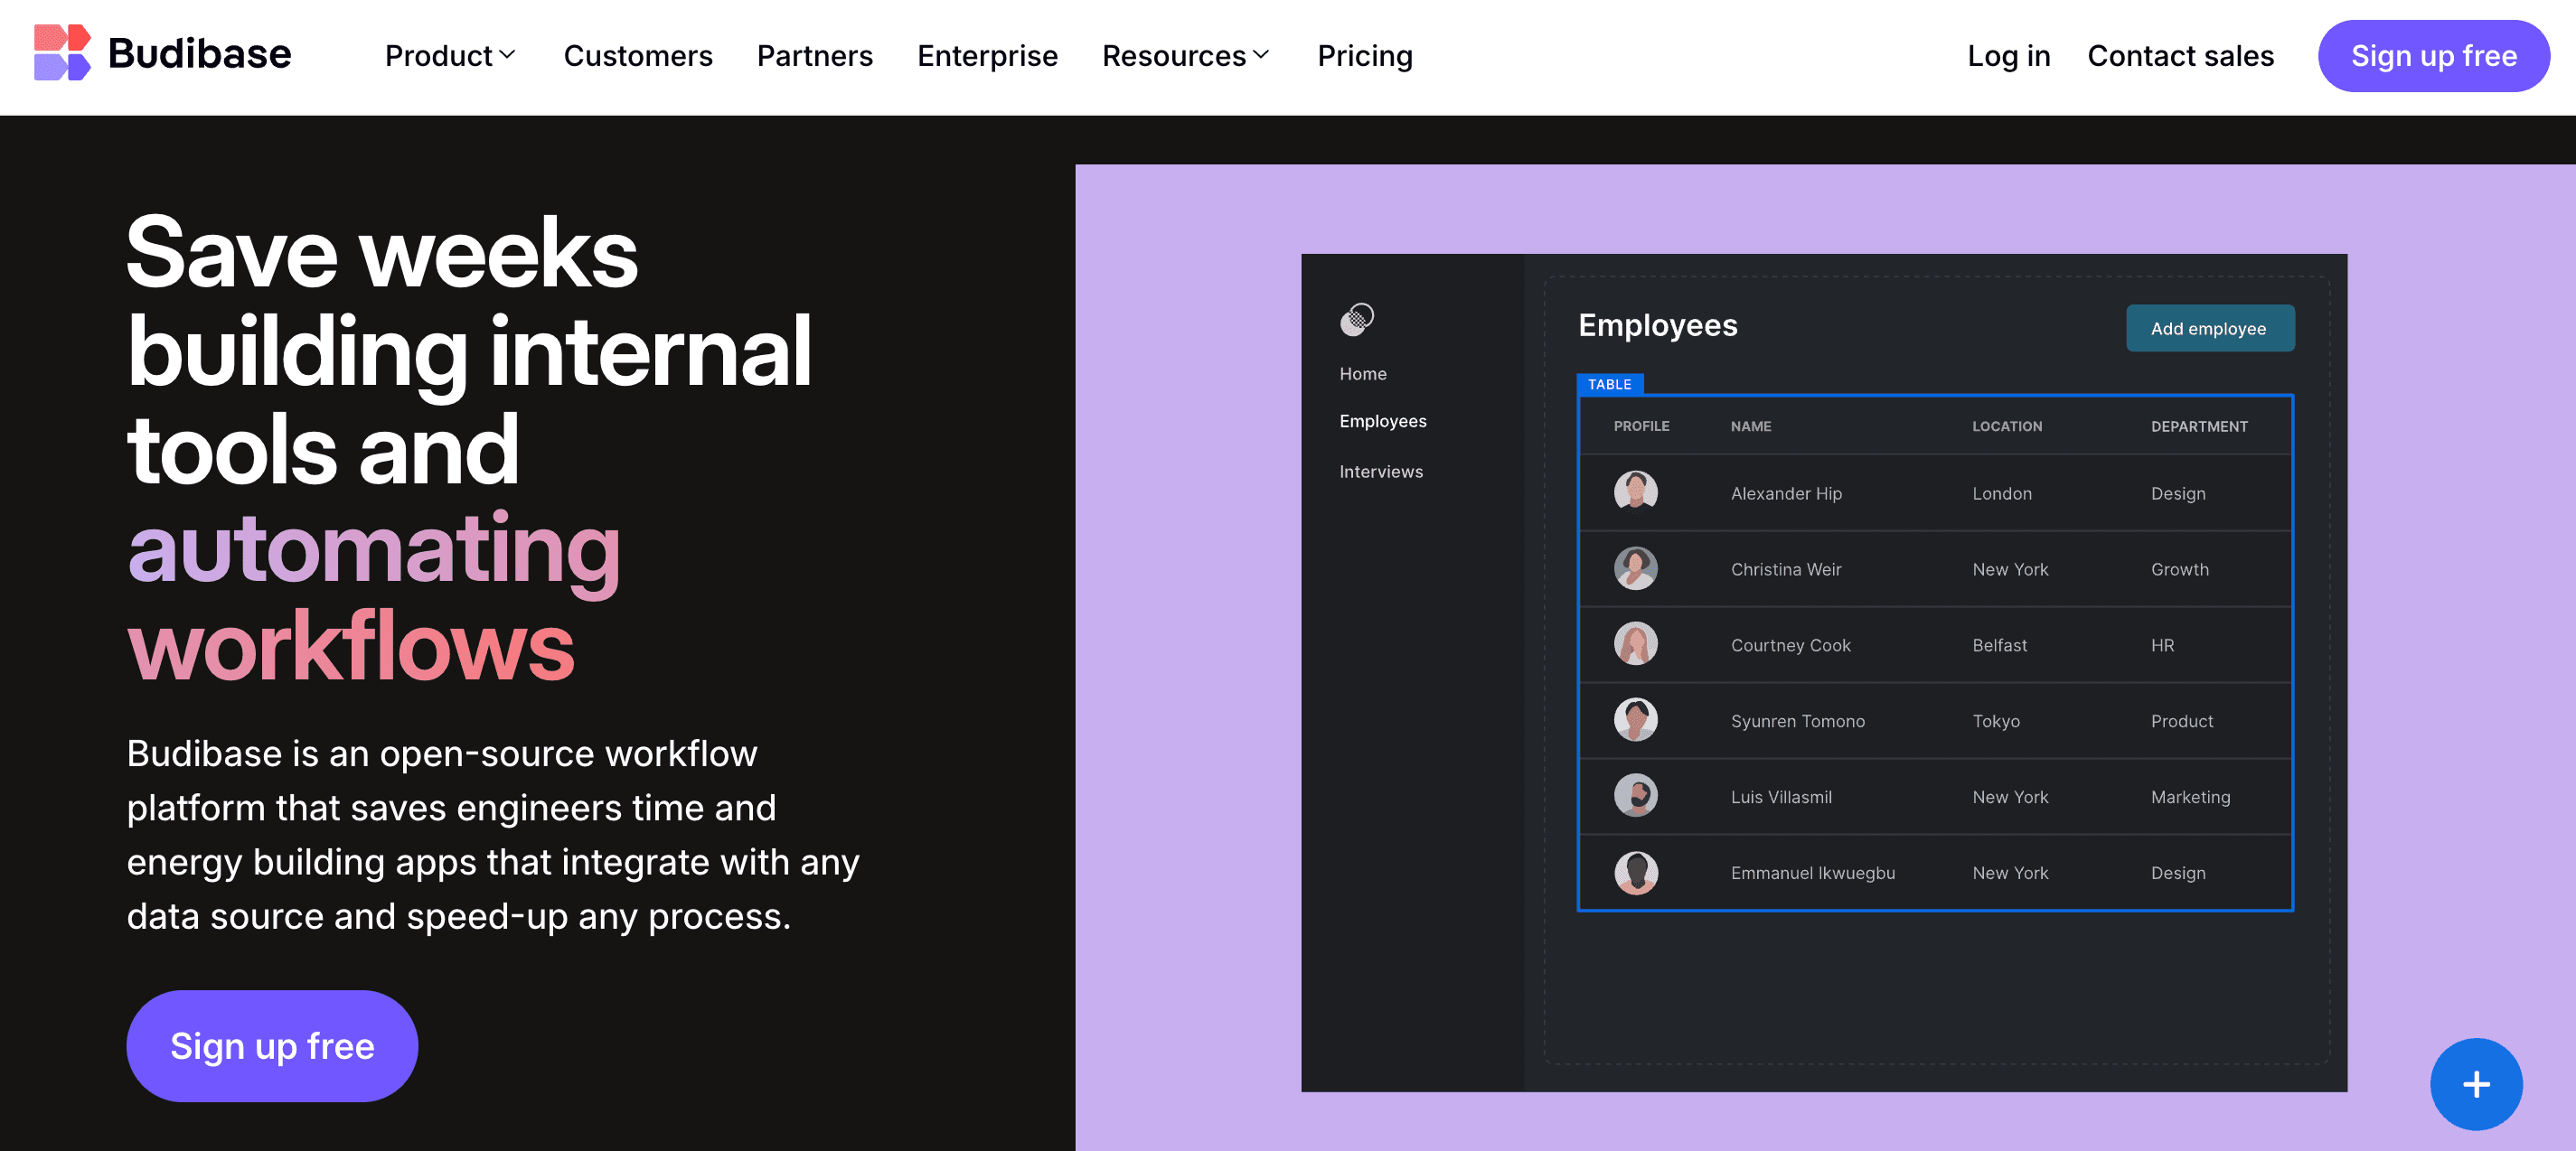Image resolution: width=2576 pixels, height=1151 pixels.
Task: Click the Add employee button
Action: point(2208,329)
